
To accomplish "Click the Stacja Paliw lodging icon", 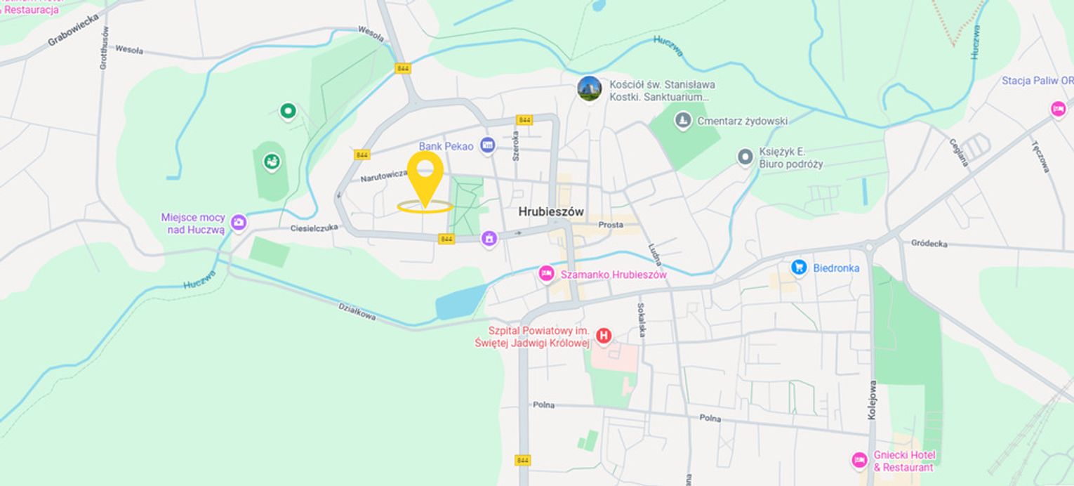I will pyautogui.click(x=1058, y=109).
